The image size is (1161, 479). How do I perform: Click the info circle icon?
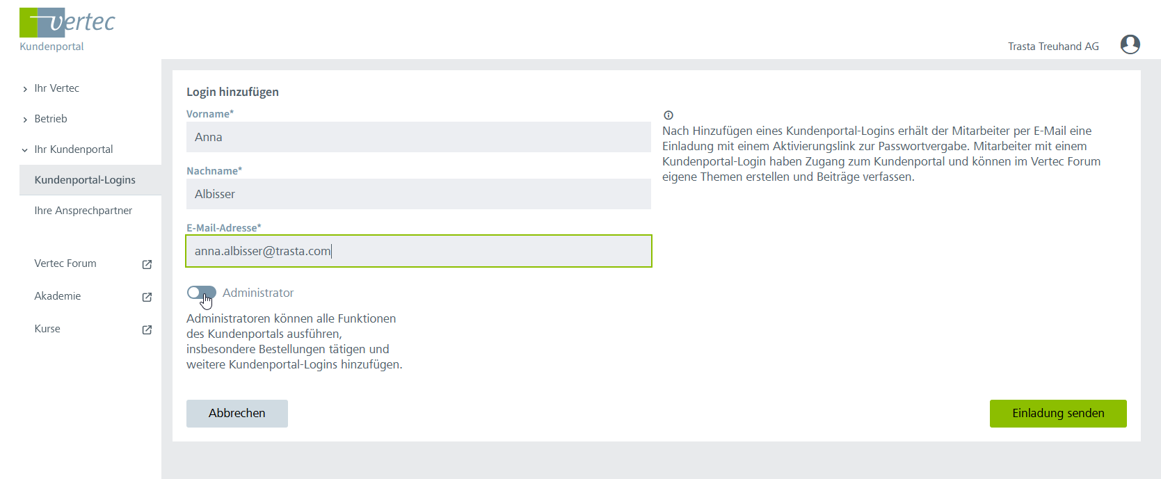(668, 115)
